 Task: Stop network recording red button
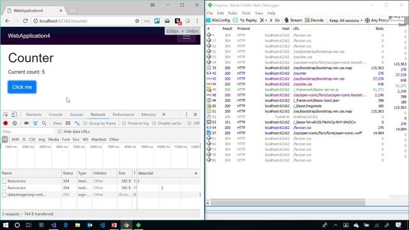[x=6, y=123]
